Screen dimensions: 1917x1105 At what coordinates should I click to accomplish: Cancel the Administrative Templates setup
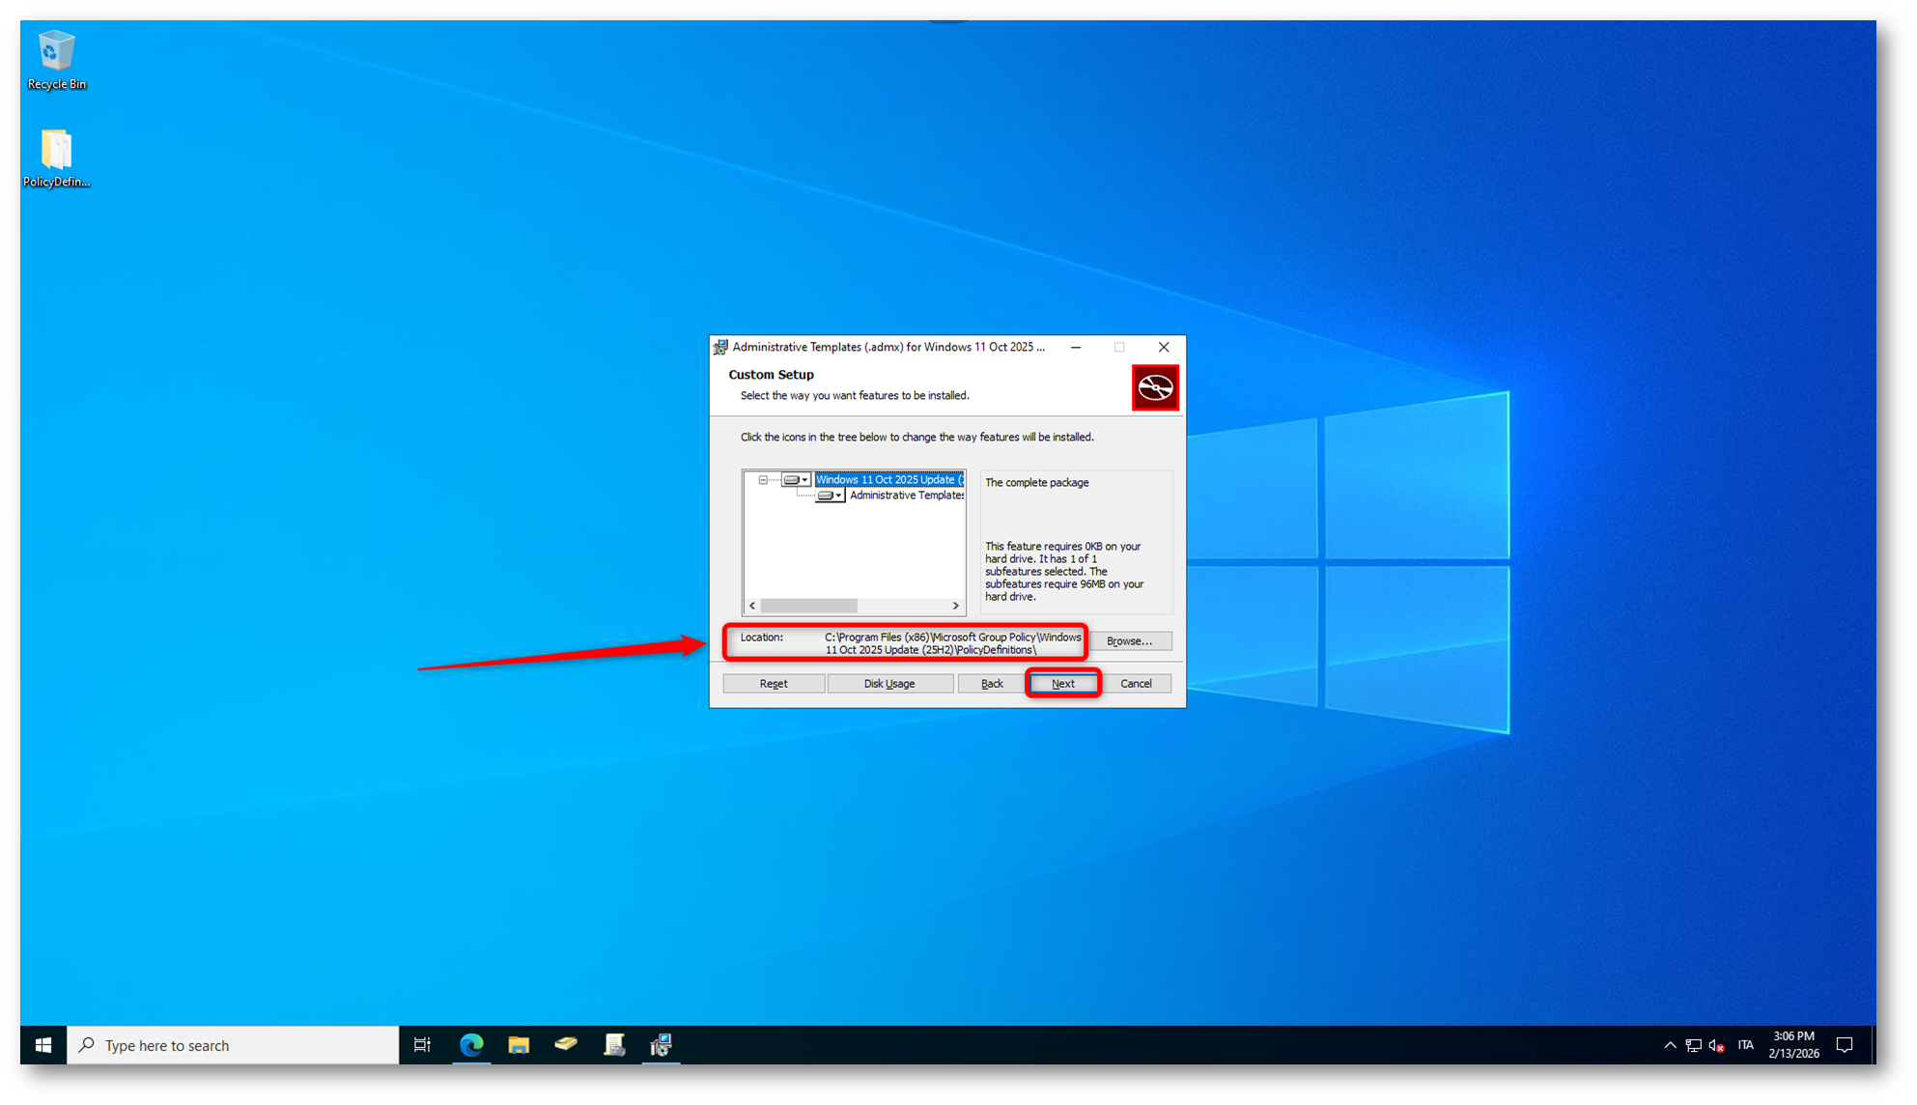coord(1136,684)
